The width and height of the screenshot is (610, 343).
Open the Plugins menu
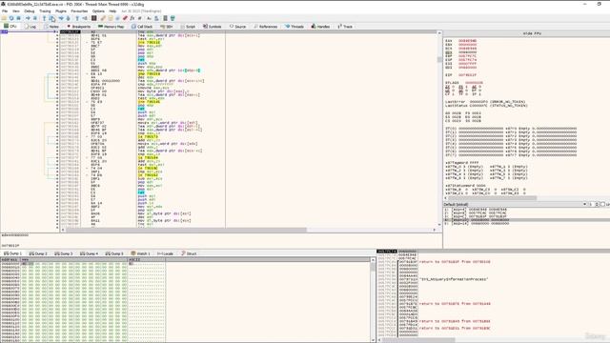61,11
